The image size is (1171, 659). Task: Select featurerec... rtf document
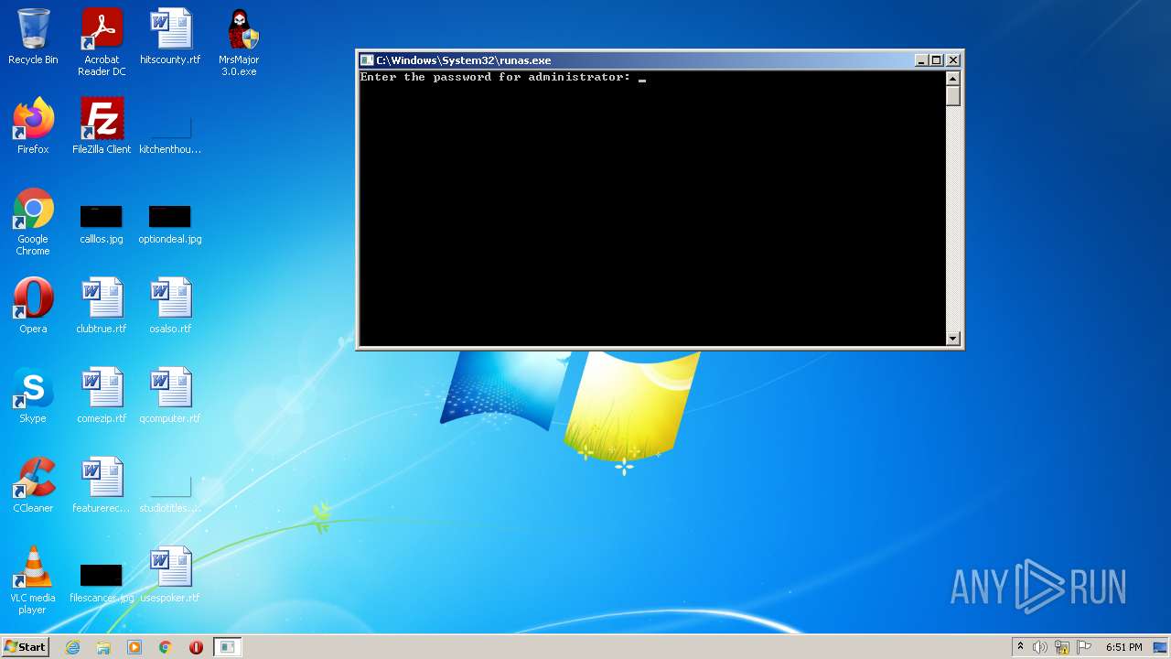click(102, 485)
